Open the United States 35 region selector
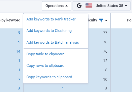 click(101, 6)
